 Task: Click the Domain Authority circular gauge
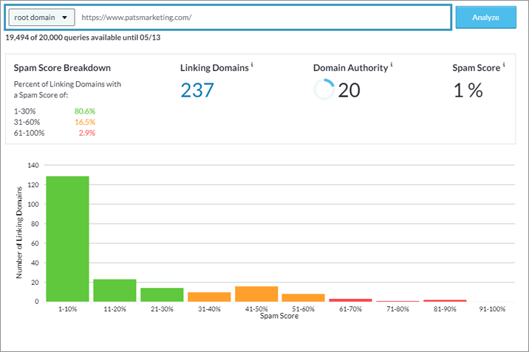324,90
